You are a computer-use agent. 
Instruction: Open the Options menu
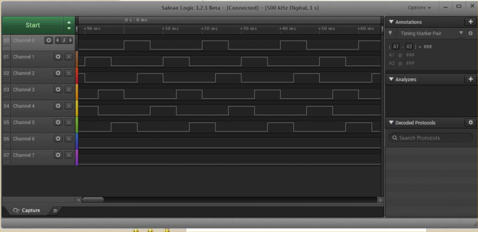[x=419, y=7]
